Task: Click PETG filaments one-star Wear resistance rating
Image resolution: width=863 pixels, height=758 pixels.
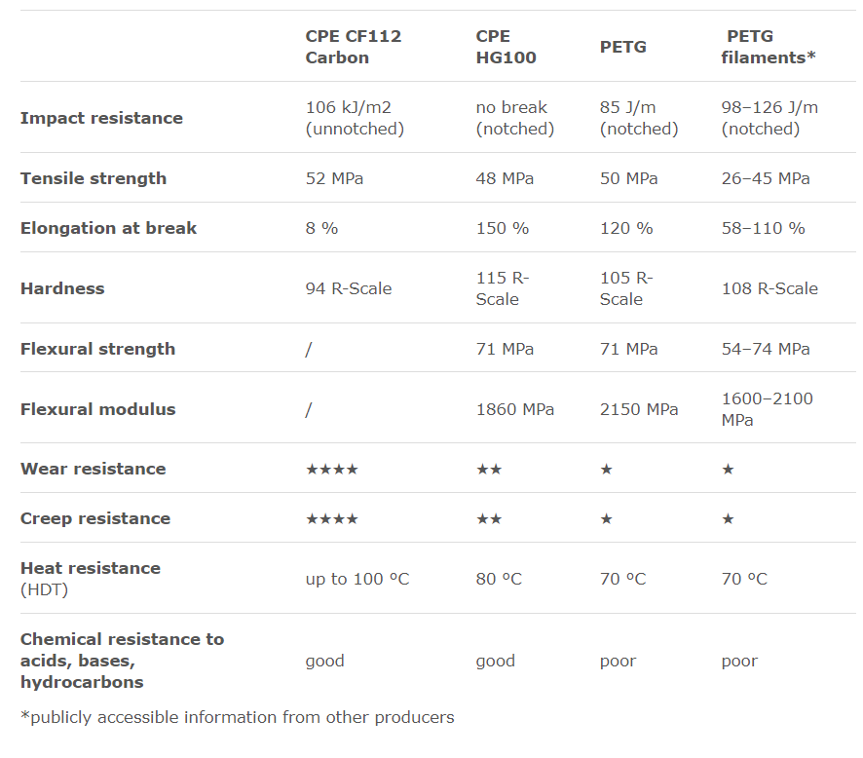Action: coord(728,469)
